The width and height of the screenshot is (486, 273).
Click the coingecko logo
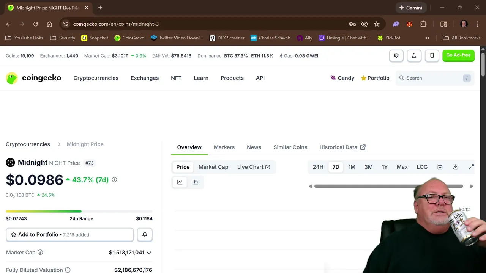pyautogui.click(x=33, y=78)
